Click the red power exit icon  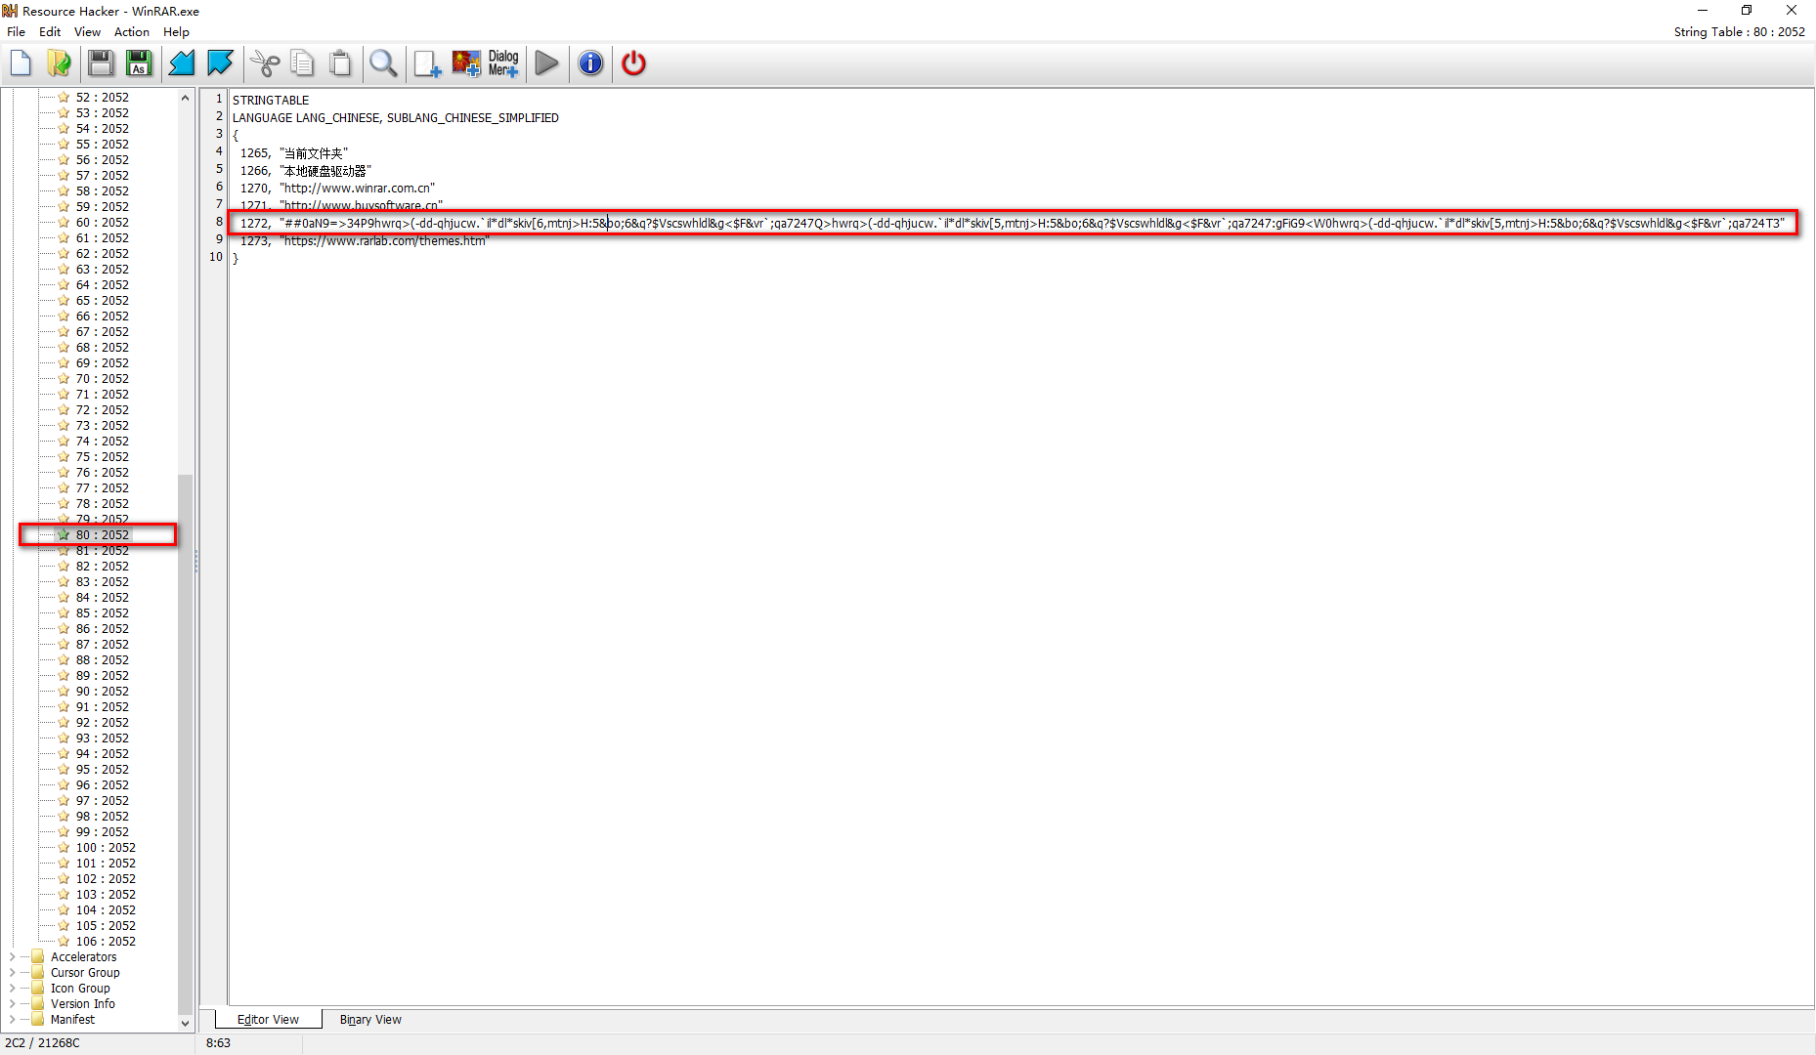(x=634, y=63)
